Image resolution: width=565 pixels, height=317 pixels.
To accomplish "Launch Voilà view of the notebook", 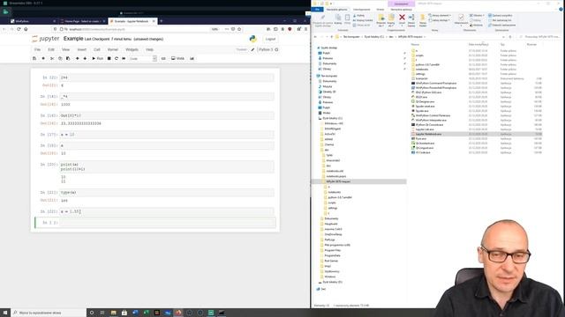I will (x=177, y=58).
